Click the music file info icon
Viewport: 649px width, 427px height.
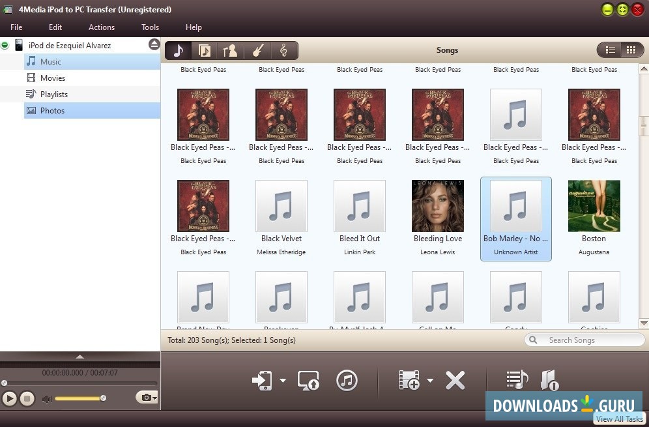549,380
